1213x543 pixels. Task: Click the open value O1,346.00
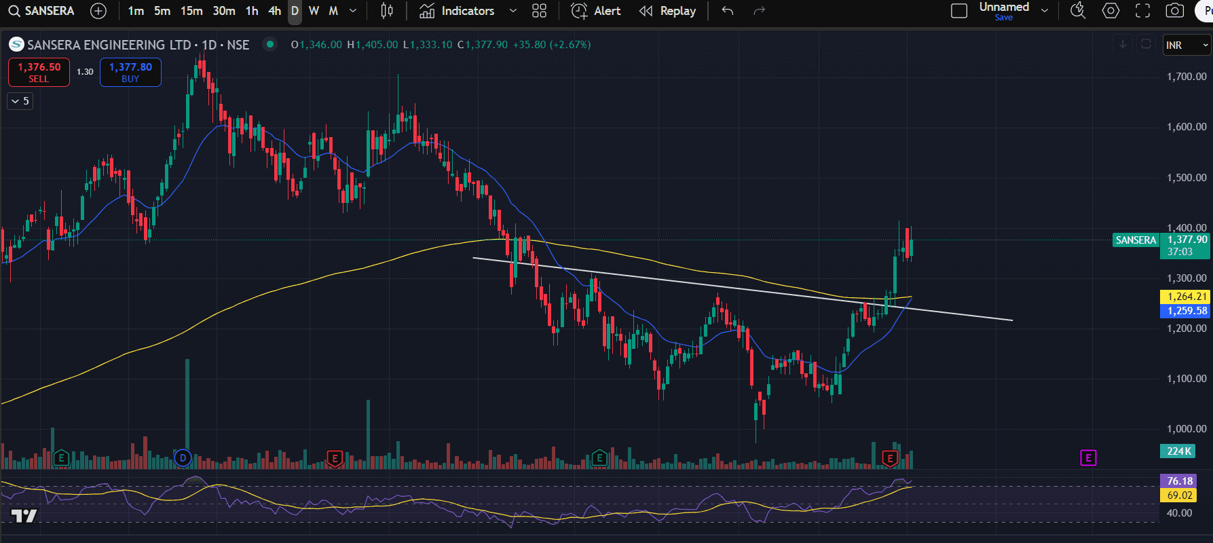point(316,45)
